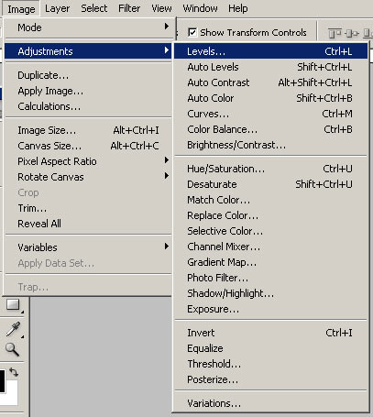This screenshot has height=417, width=373.
Task: Expand the Pixel Aspect Ratio submenu
Action: [88, 161]
